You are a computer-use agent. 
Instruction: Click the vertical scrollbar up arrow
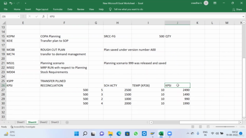pos(244,23)
